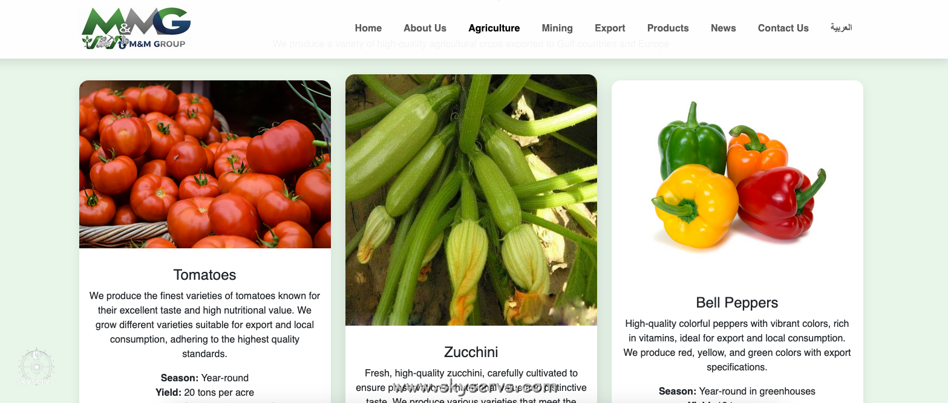
Task: Click the www.skyservs.com watermark text
Action: pos(475,387)
